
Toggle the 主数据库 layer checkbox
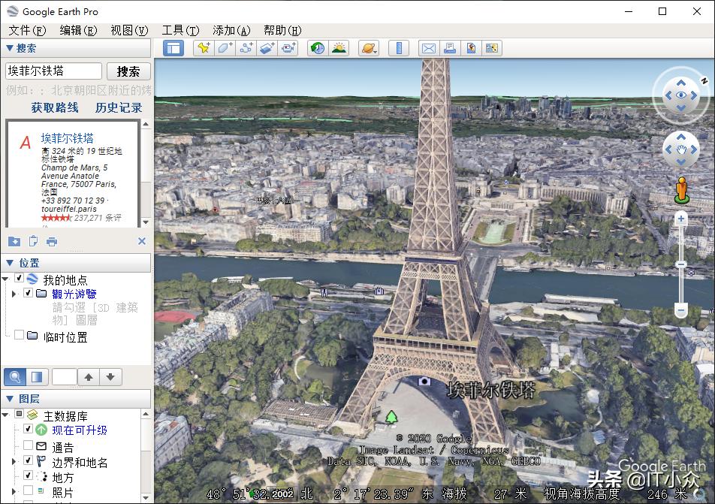click(x=20, y=414)
